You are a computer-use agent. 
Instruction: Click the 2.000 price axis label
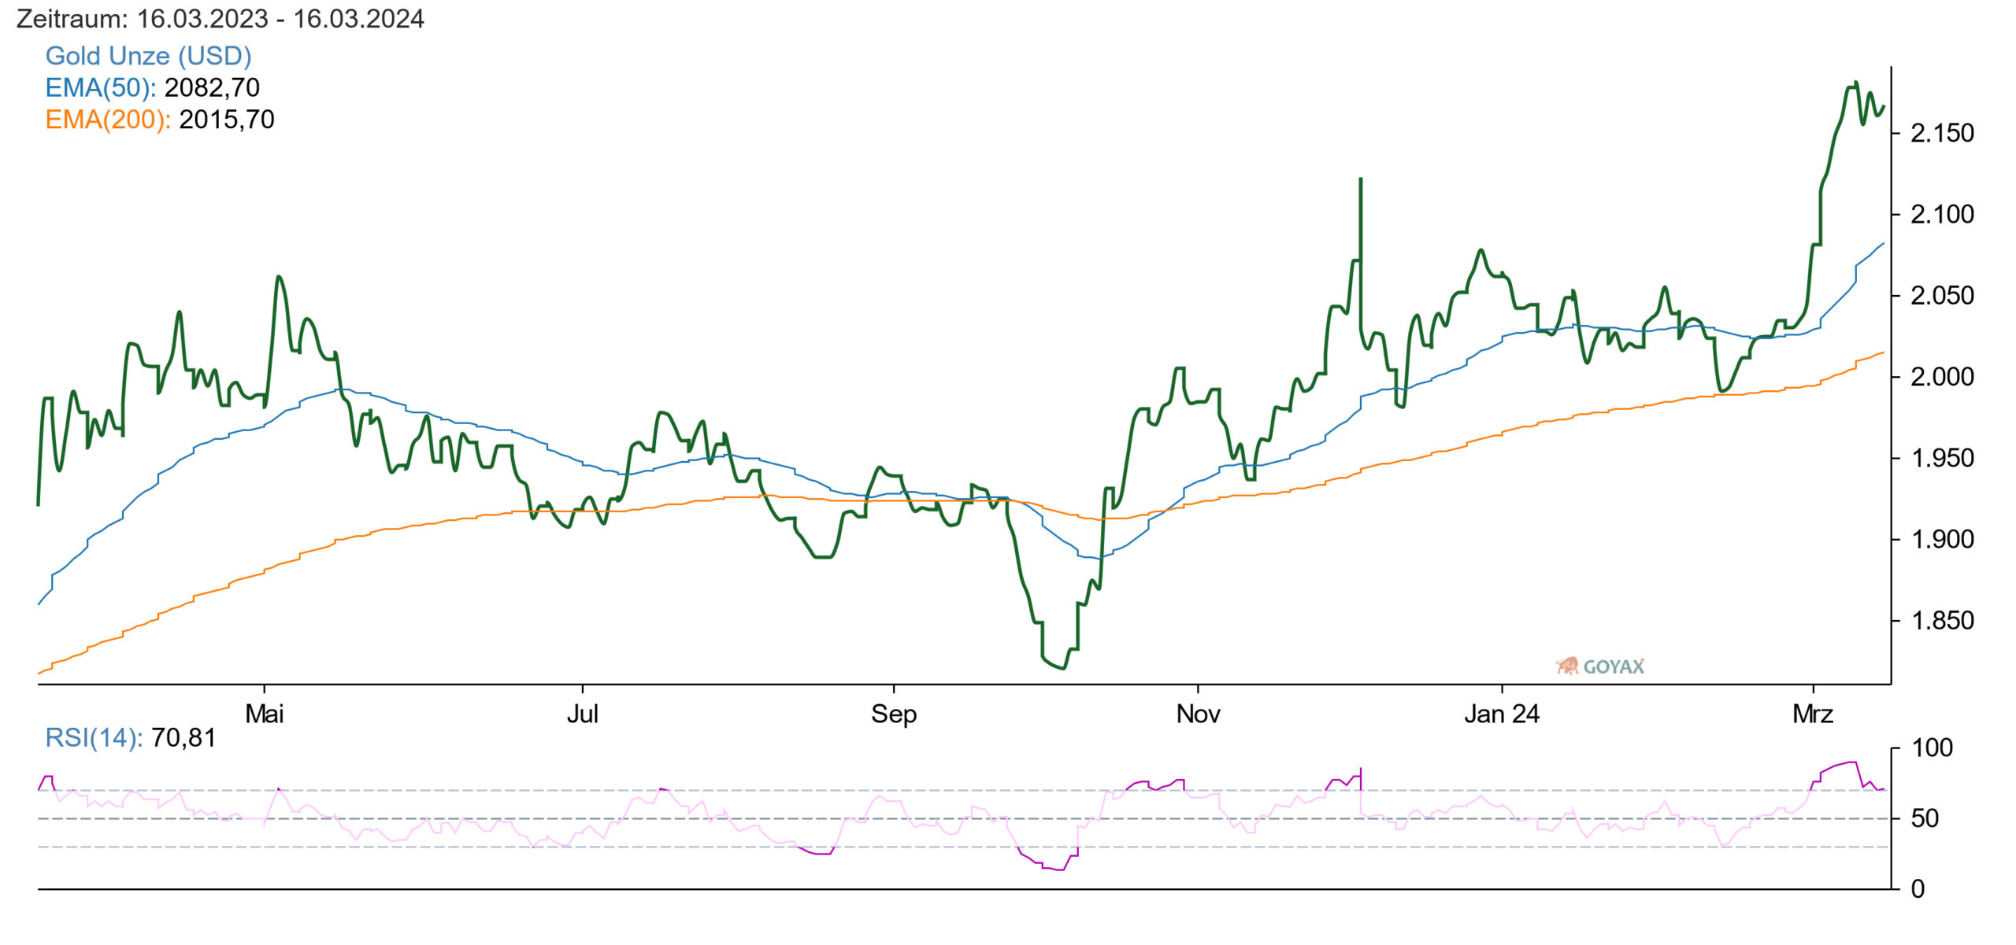point(1943,377)
